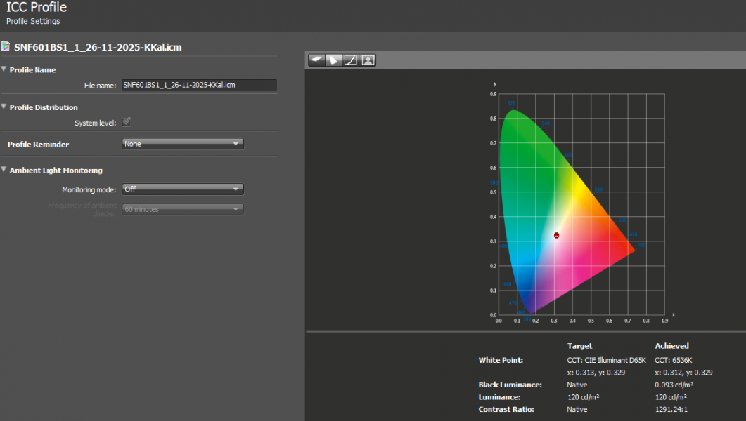
Task: Click the white point marker on the diagram
Action: (x=556, y=236)
